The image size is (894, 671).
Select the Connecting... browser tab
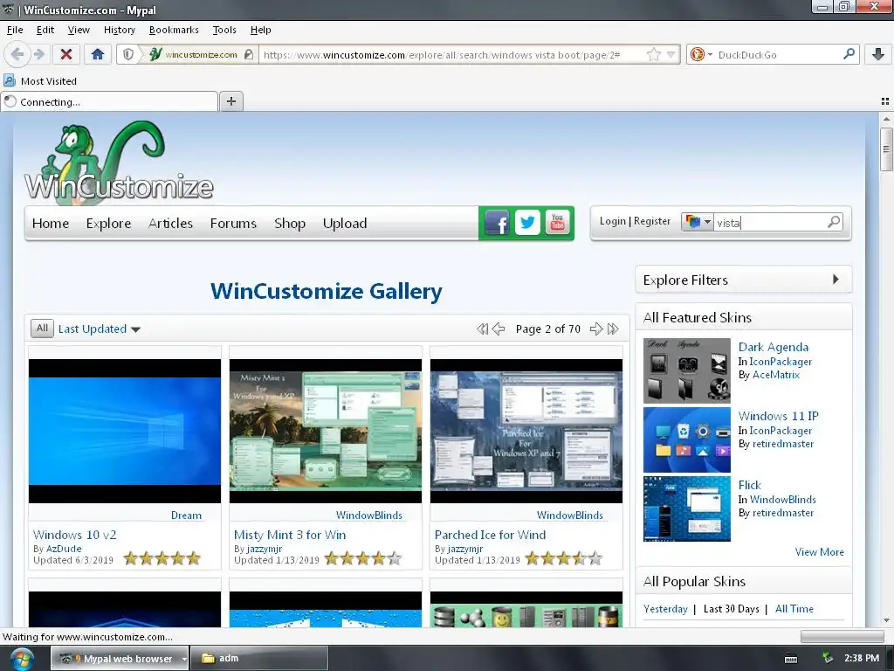(109, 101)
